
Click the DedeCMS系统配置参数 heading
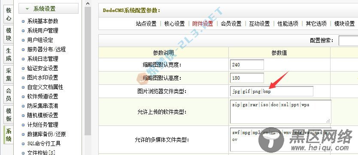(132, 10)
